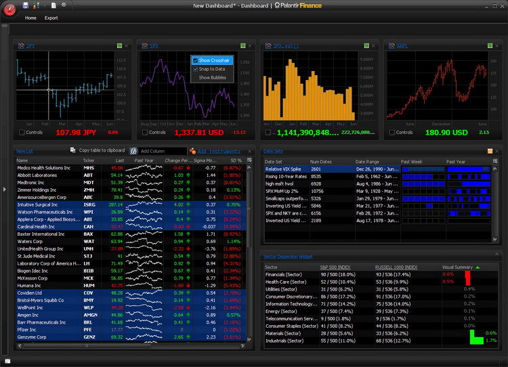Enable Controls checkbox on SPX.vol() chart
The width and height of the screenshot is (508, 367).
268,133
